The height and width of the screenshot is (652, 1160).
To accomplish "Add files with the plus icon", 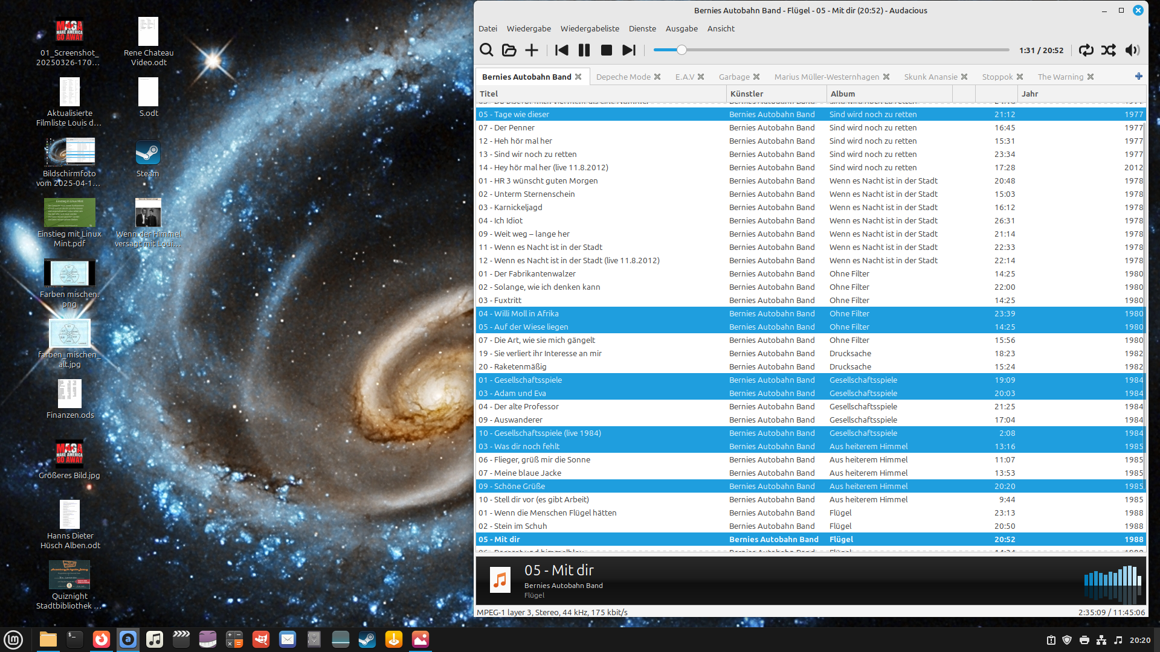I will [531, 50].
